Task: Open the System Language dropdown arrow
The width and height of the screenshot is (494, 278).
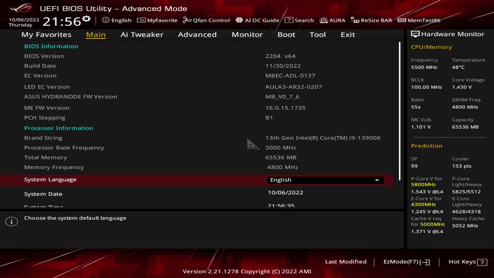Action: (x=377, y=180)
